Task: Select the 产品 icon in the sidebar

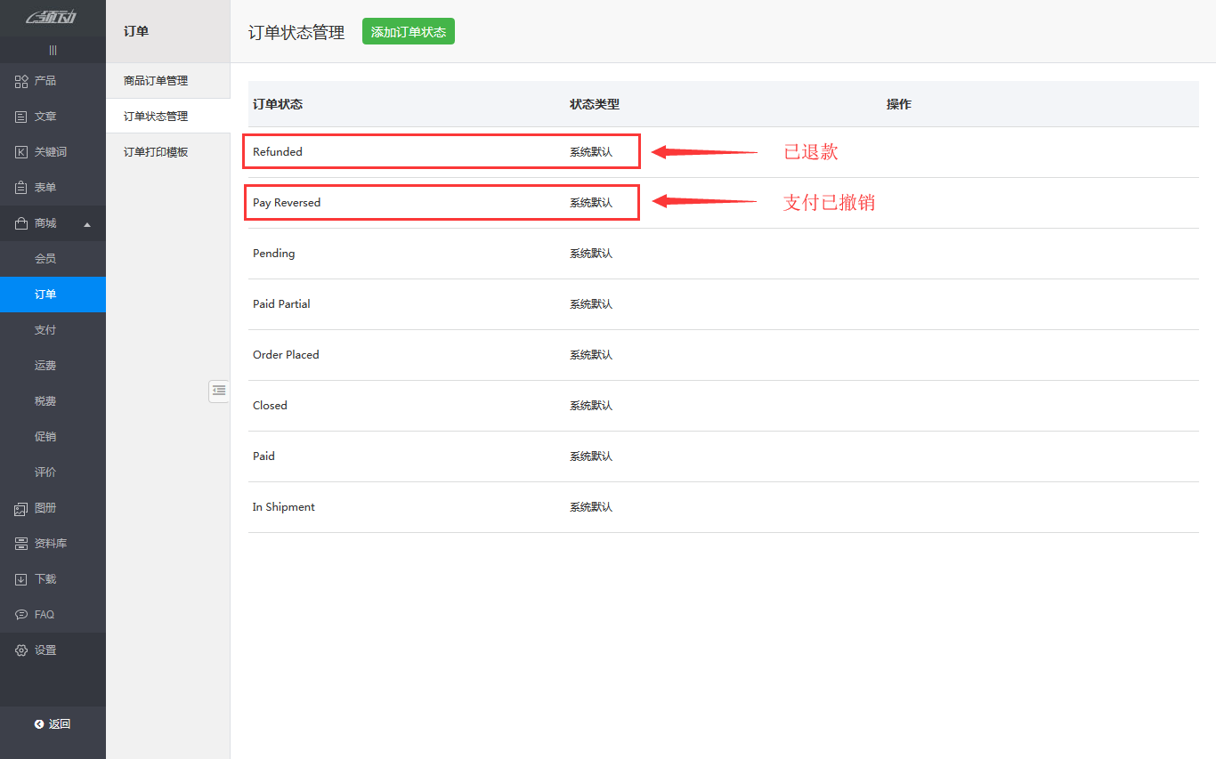Action: coord(20,80)
